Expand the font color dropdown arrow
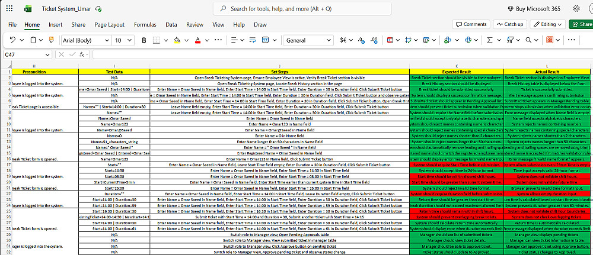 click(206, 40)
